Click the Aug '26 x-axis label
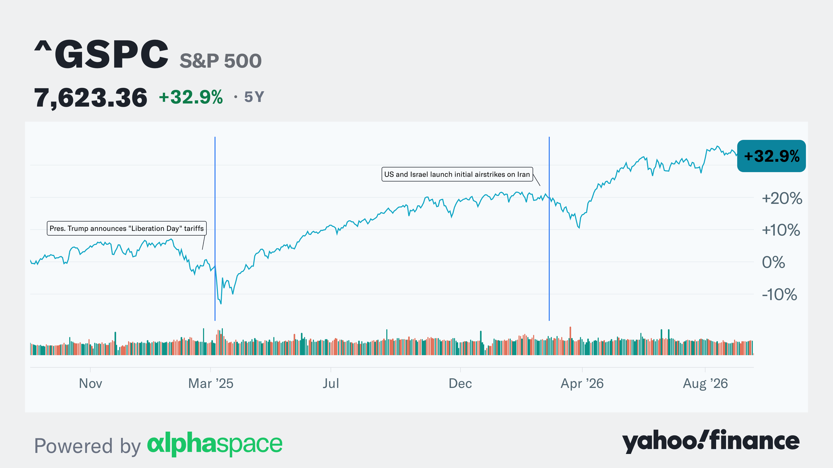This screenshot has height=468, width=833. (705, 384)
